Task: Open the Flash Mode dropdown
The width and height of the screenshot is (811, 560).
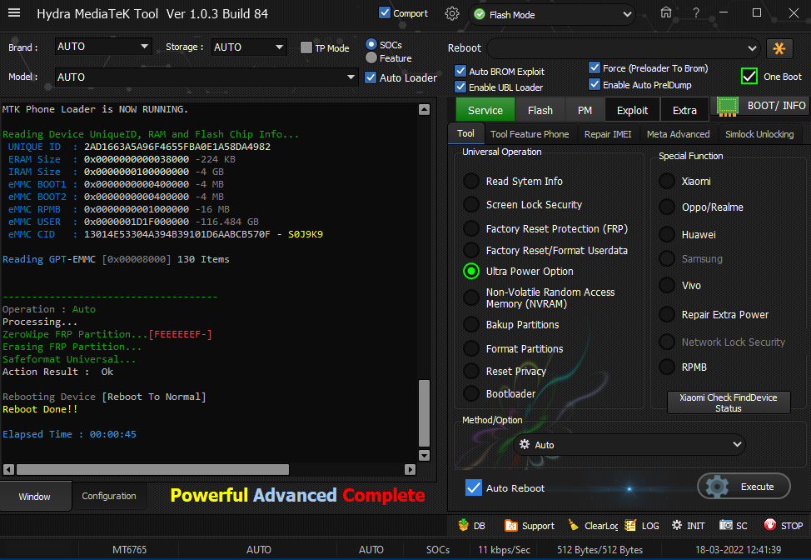Action: click(553, 14)
